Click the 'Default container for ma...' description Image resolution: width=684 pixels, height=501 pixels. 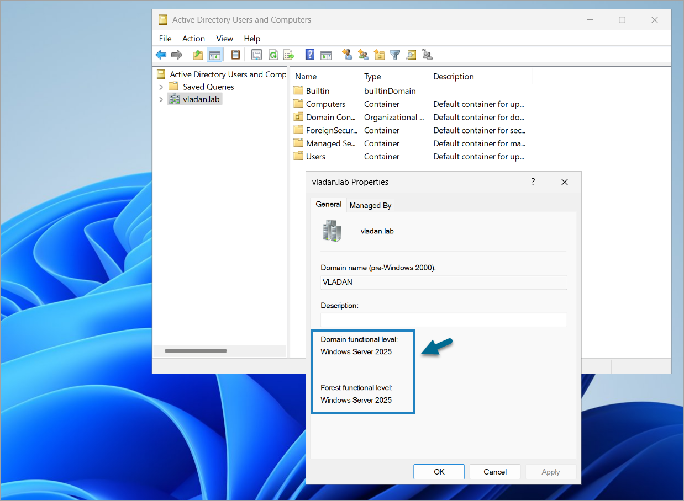coord(479,143)
